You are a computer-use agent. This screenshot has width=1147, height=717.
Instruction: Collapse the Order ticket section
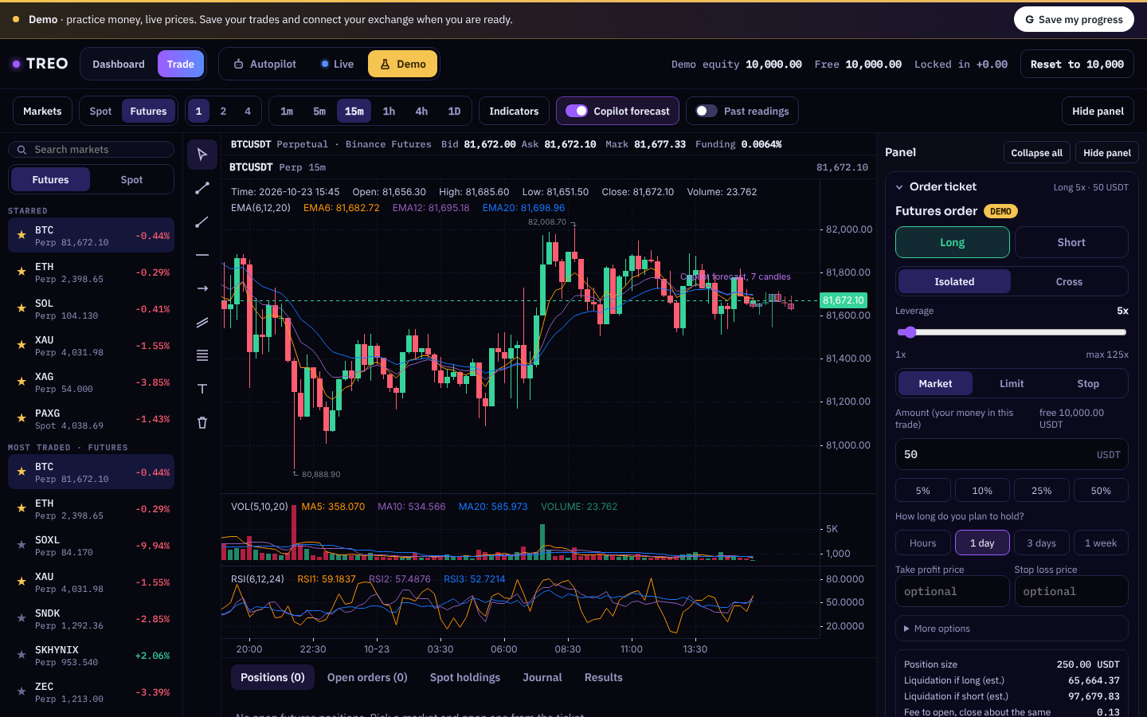coord(899,187)
